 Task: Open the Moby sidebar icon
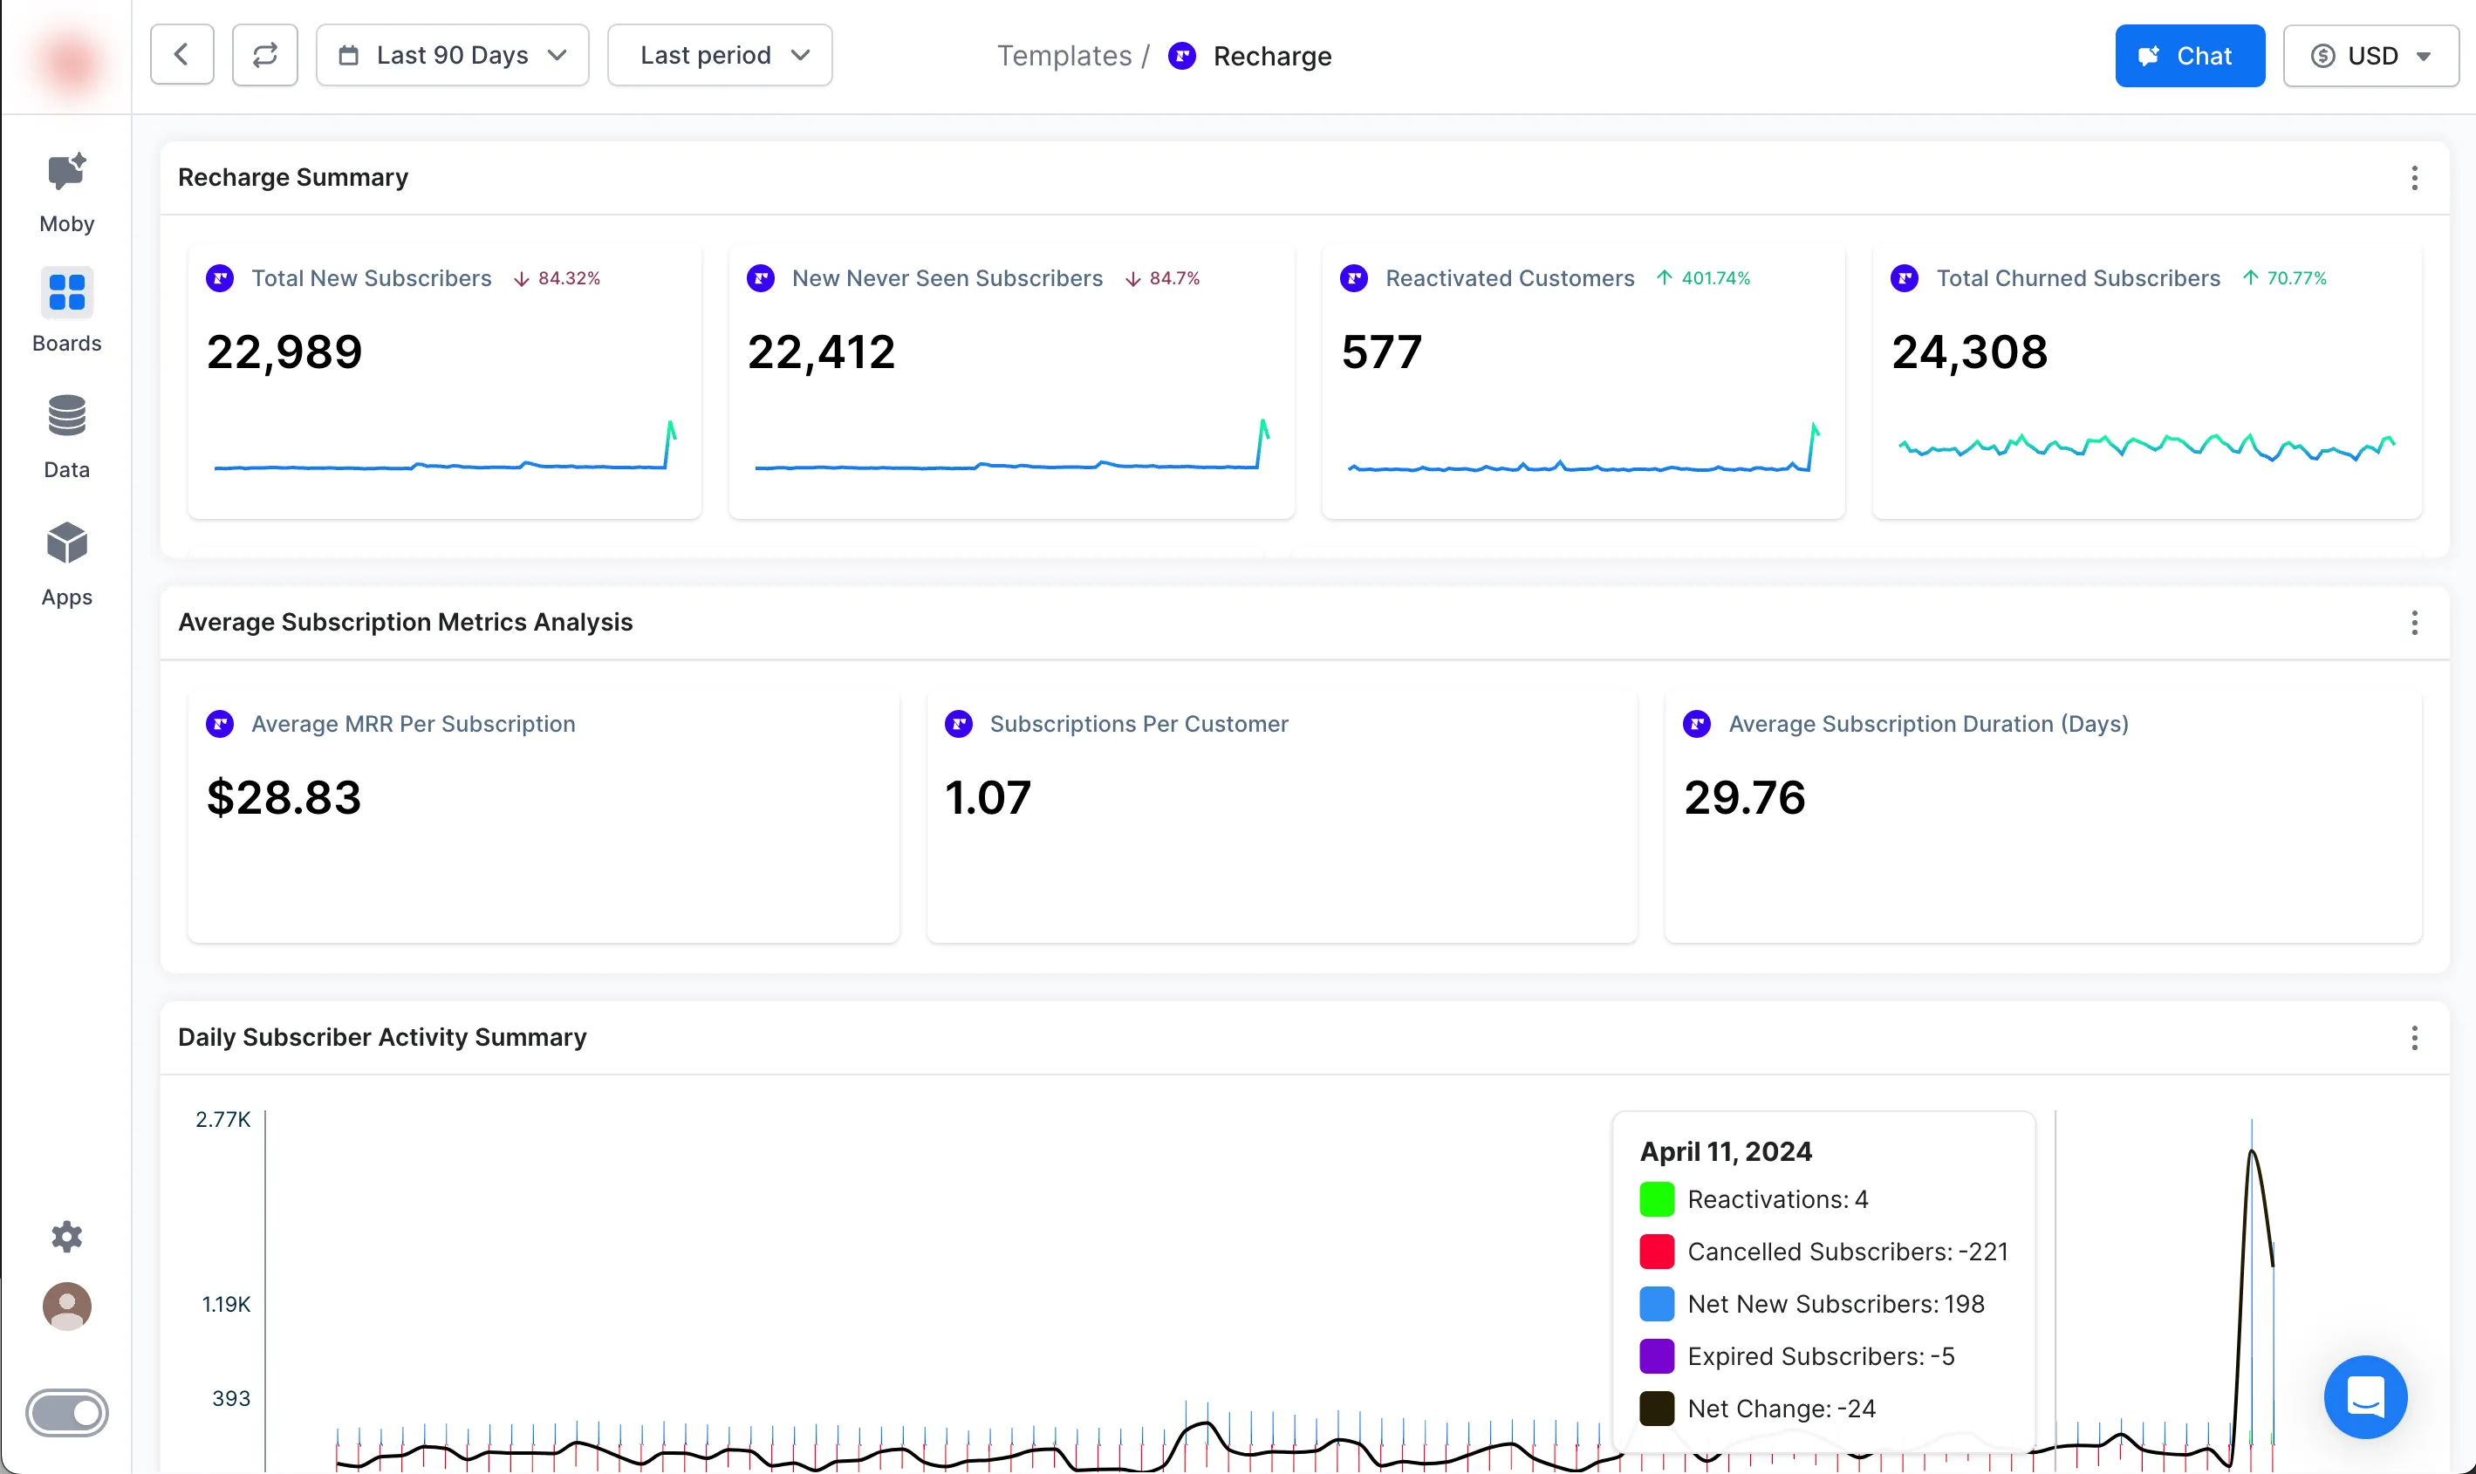(x=66, y=174)
